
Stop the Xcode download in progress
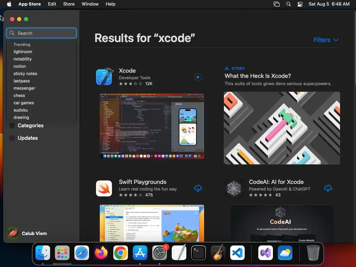click(x=198, y=77)
